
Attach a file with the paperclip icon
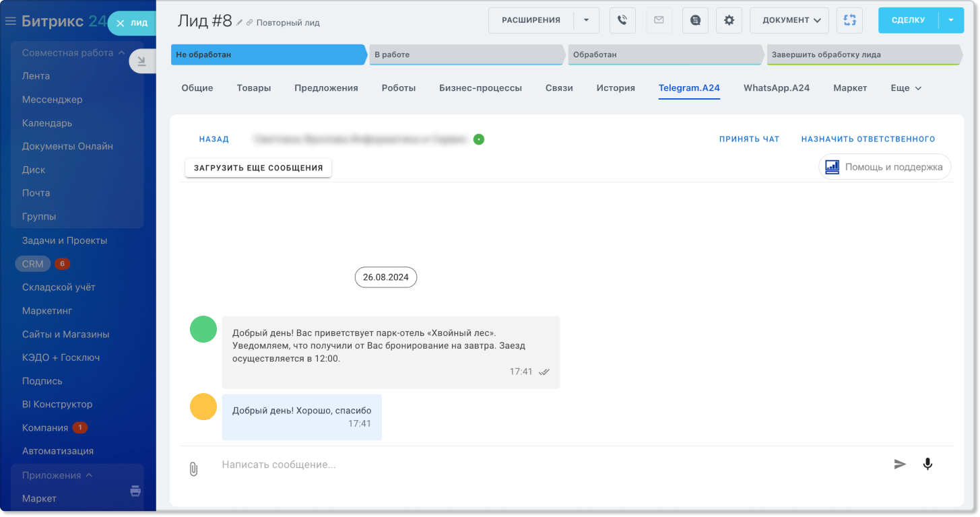tap(193, 469)
